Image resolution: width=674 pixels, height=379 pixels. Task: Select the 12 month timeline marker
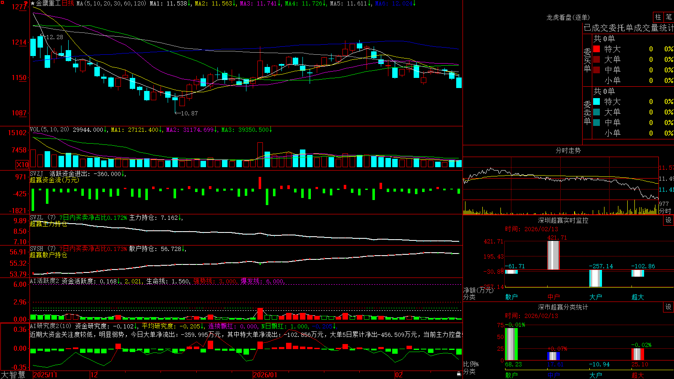click(x=94, y=375)
